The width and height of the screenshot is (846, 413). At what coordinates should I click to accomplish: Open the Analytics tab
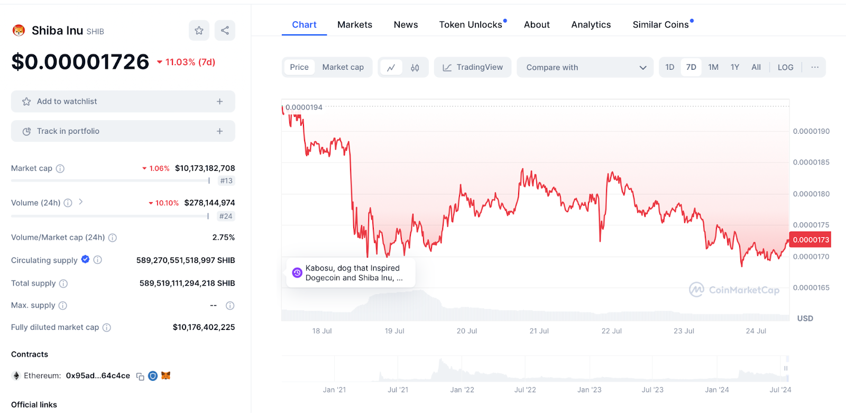point(591,25)
